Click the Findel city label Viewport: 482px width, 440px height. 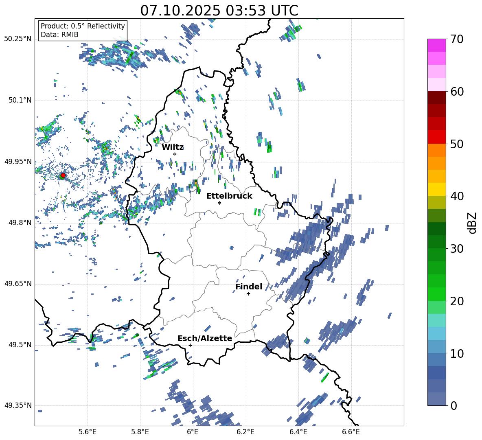click(249, 287)
